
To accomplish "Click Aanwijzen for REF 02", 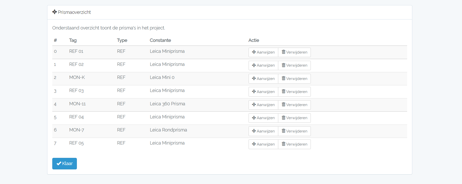I will 263,65.
